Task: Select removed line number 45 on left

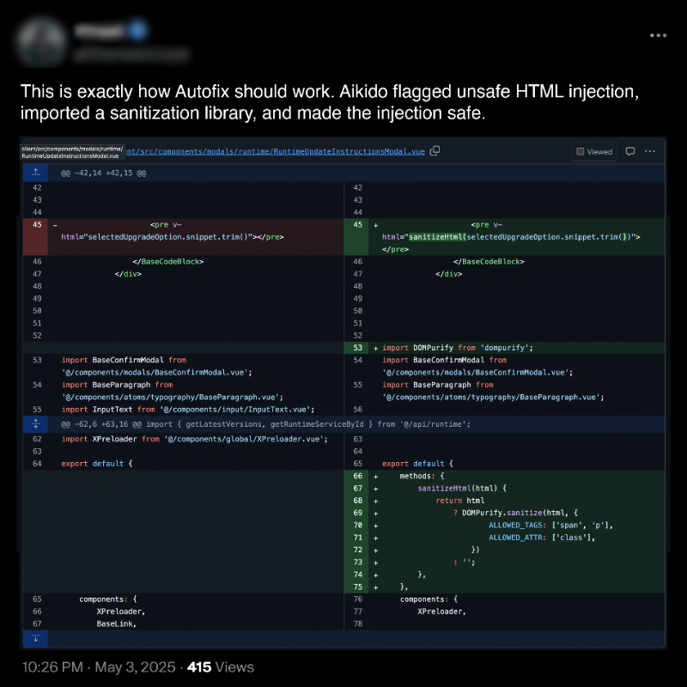Action: coord(37,225)
